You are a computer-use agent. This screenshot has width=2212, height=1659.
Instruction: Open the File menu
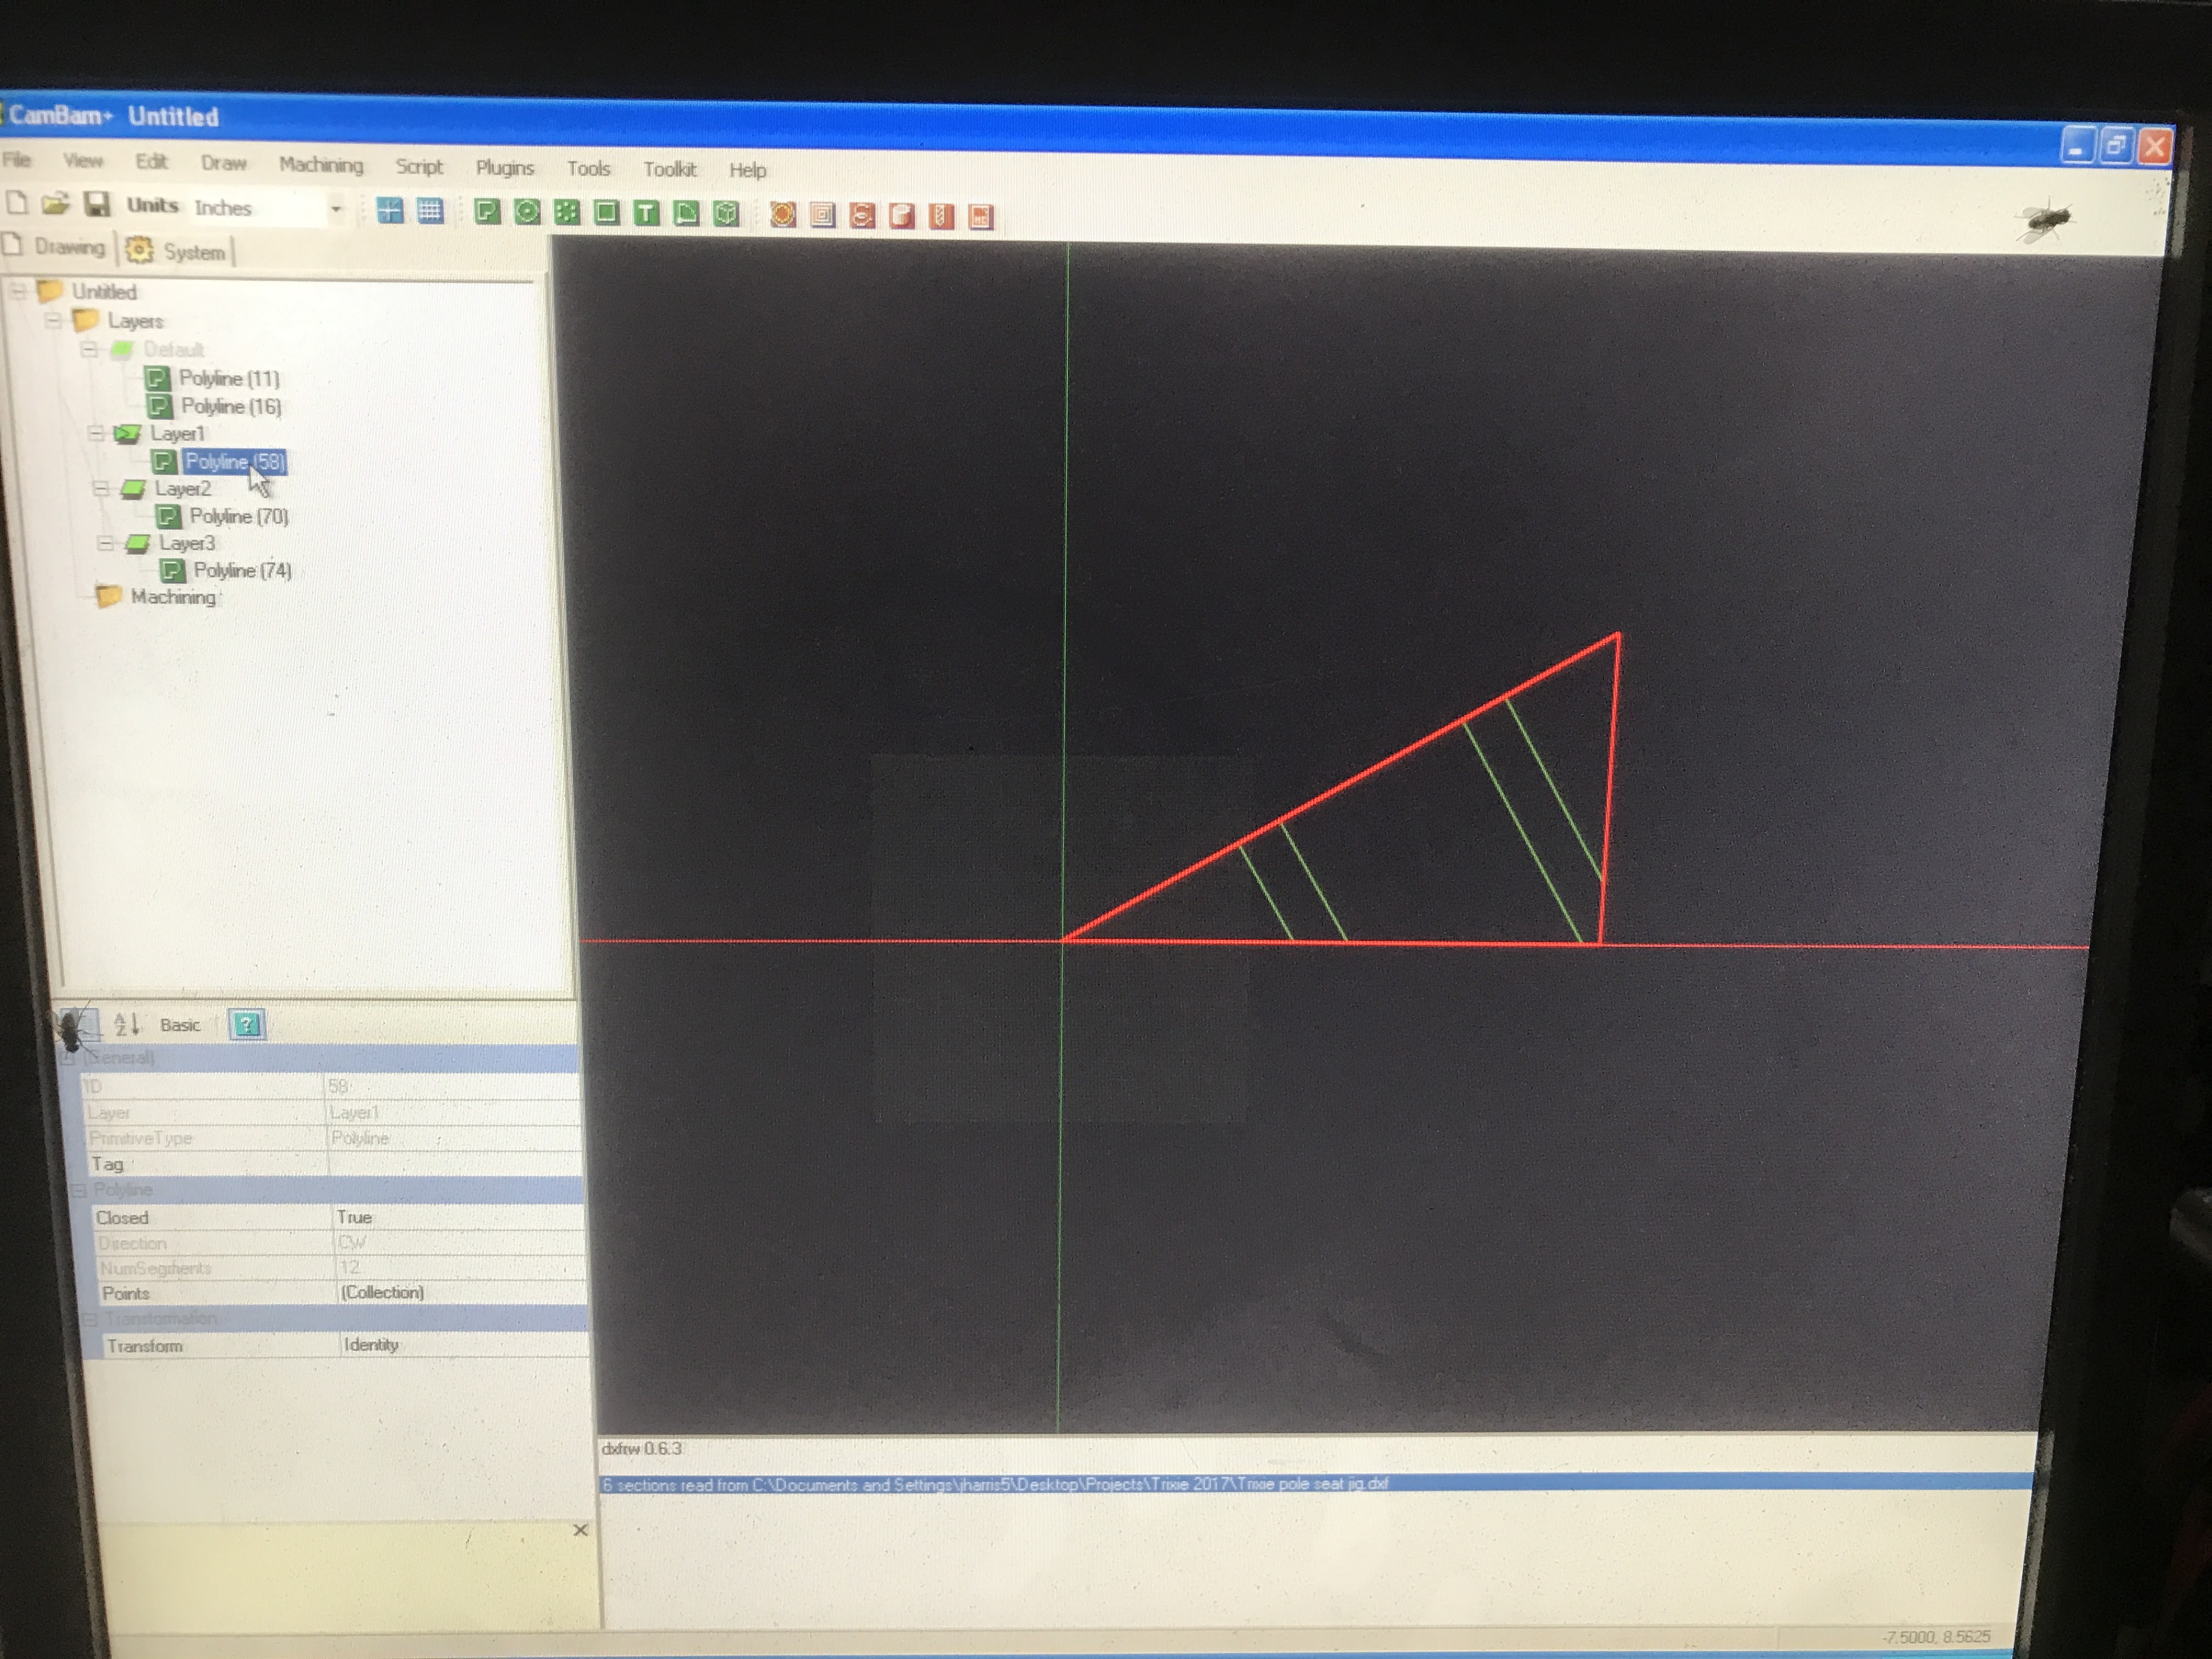[x=17, y=160]
